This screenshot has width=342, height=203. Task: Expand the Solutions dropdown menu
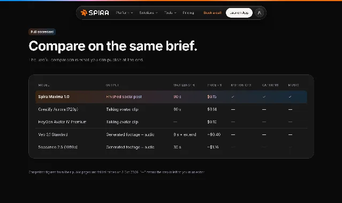point(148,13)
